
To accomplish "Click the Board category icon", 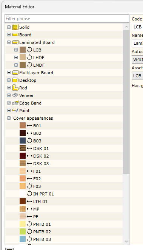I will tap(15, 34).
